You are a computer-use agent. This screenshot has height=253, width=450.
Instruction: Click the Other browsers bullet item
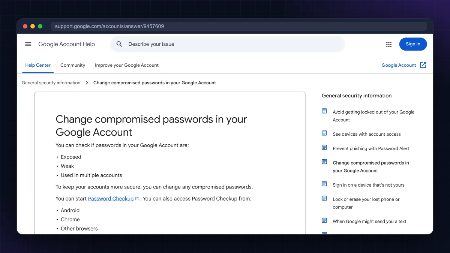click(x=79, y=229)
